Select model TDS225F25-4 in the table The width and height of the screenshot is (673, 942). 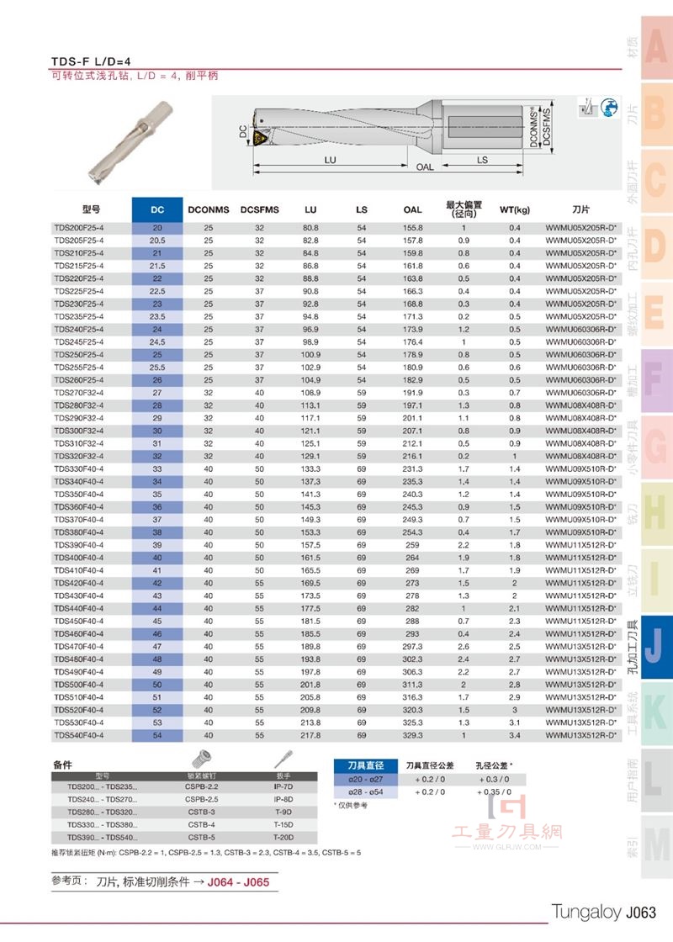(79, 291)
